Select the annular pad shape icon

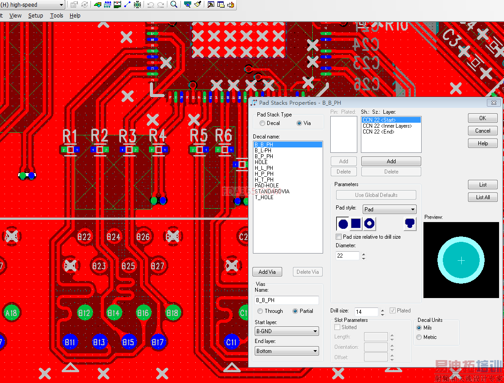coord(369,223)
